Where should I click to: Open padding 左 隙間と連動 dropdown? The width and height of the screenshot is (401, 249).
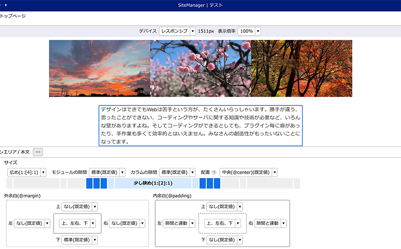tap(179, 223)
